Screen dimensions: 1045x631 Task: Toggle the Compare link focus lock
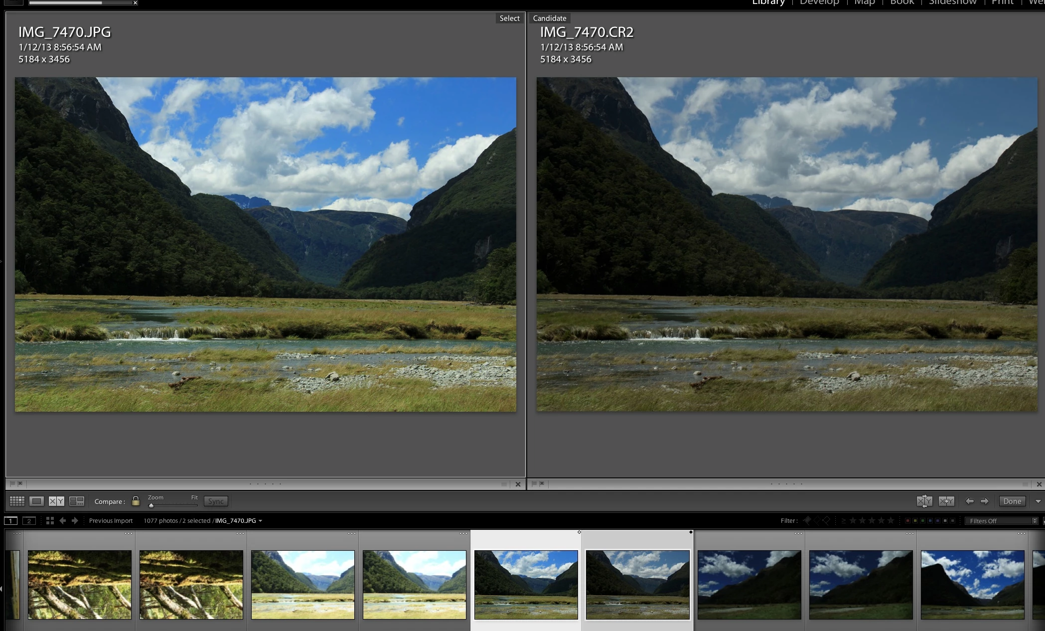[136, 501]
